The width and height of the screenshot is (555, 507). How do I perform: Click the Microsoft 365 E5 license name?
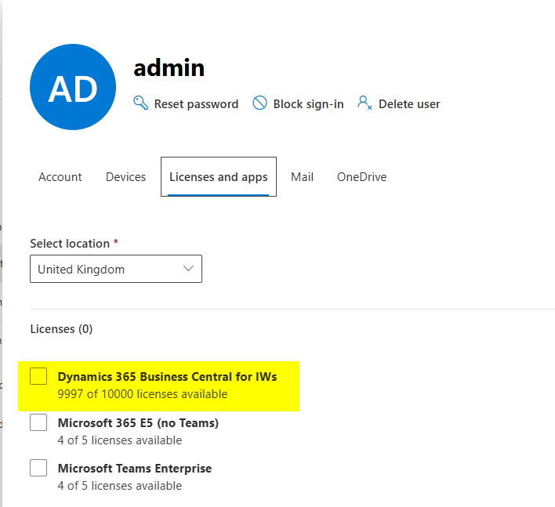(x=138, y=423)
